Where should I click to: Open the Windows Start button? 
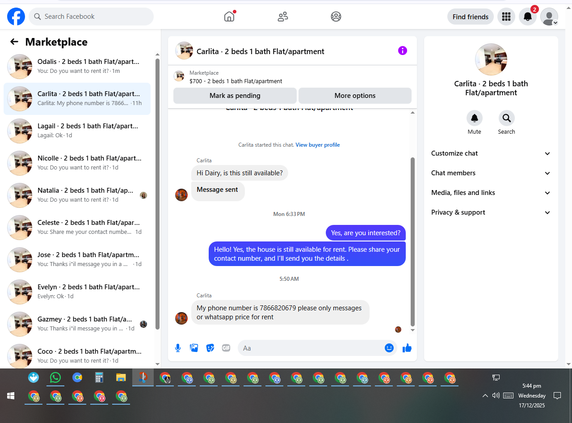coord(11,396)
